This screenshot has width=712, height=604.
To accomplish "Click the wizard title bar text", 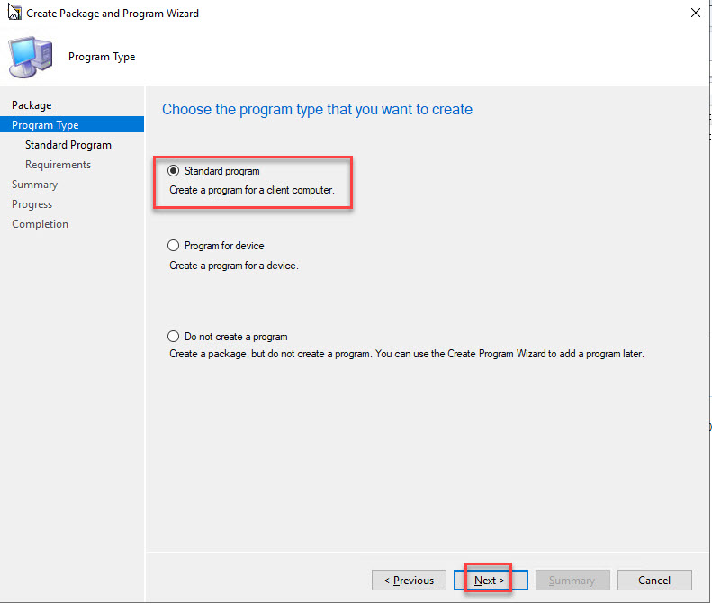I will (x=113, y=14).
